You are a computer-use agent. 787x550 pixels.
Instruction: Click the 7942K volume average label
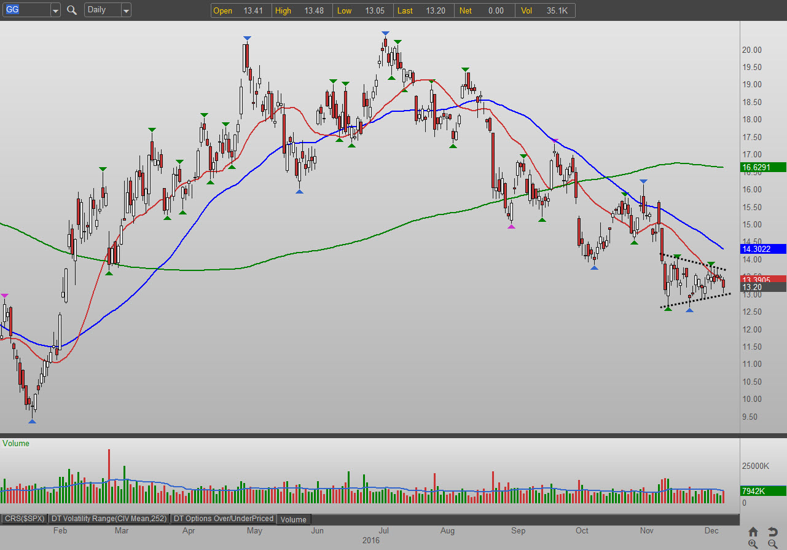[x=763, y=490]
